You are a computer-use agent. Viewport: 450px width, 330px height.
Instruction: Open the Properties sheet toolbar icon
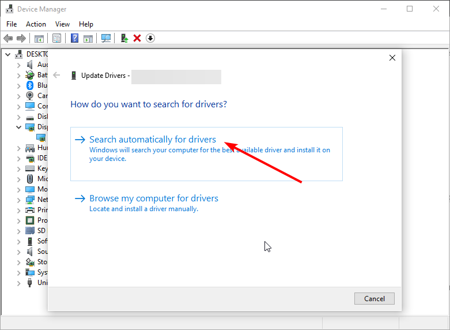coord(57,38)
